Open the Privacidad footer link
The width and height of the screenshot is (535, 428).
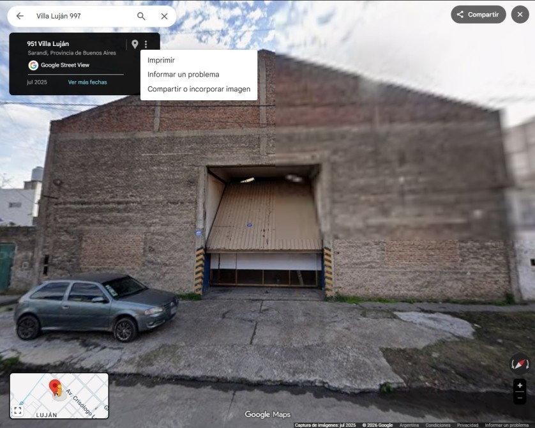click(467, 425)
